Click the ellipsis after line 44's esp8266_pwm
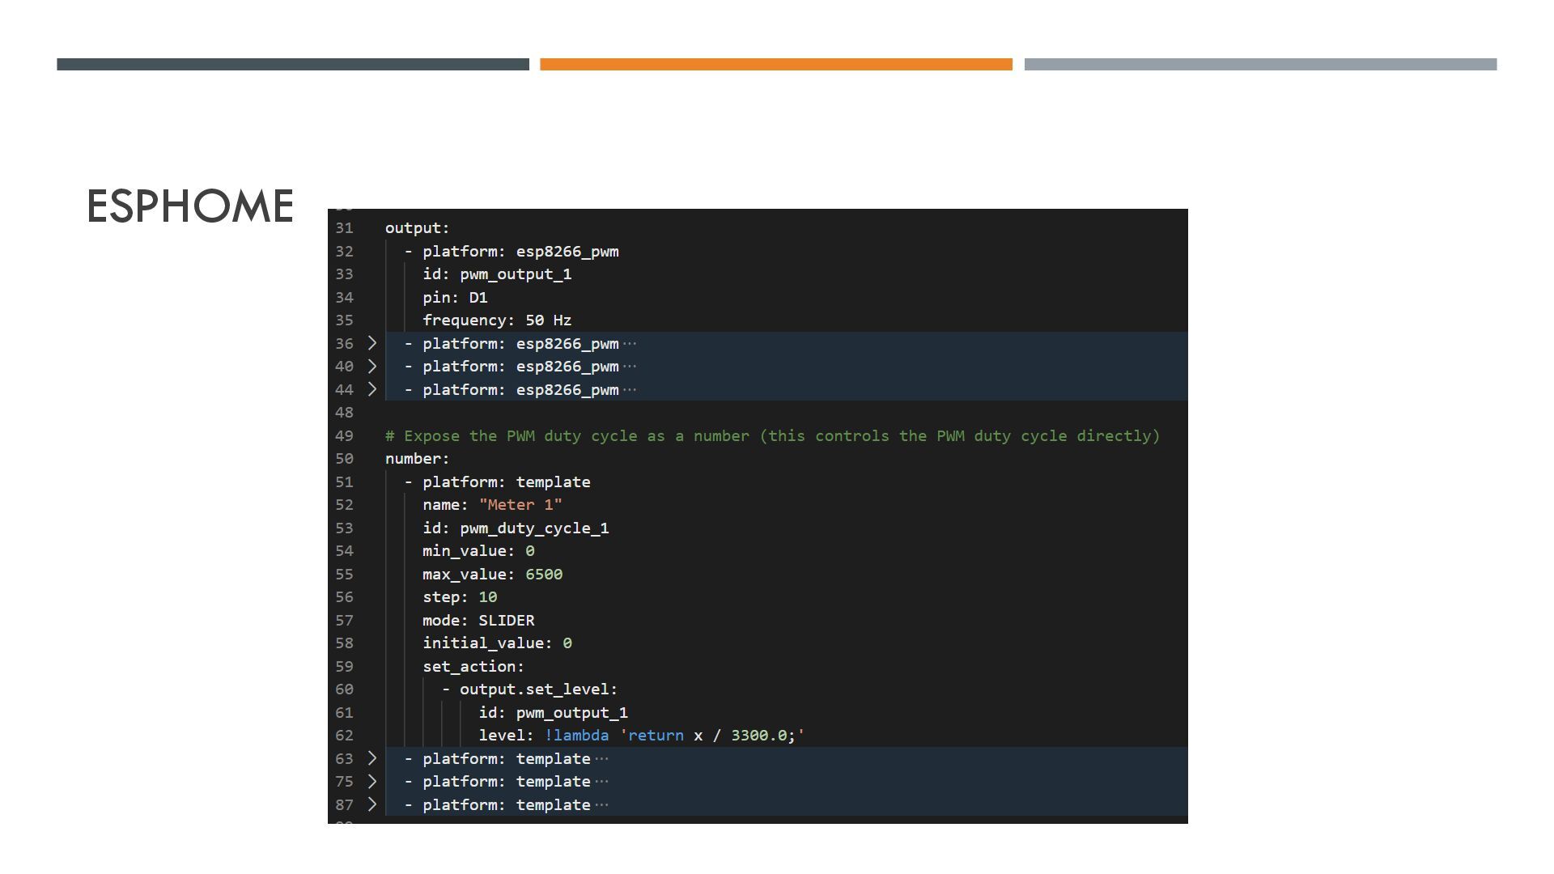Viewport: 1554px width, 874px height. tap(630, 390)
